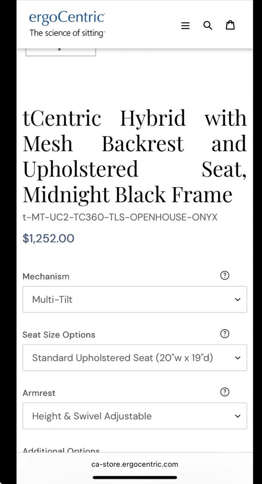Tap the ca-store.ergocentric.com address bar
Image resolution: width=262 pixels, height=484 pixels.
pos(135,464)
